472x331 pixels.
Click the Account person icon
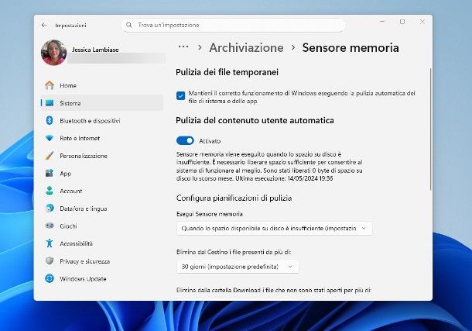[50, 191]
